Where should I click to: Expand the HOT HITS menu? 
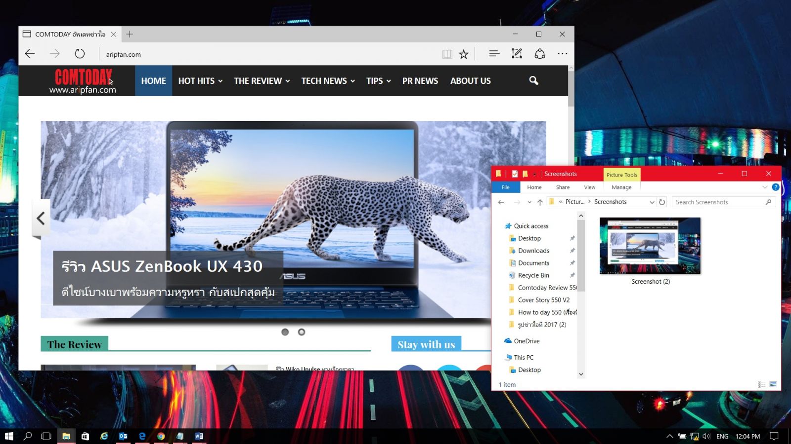(200, 81)
